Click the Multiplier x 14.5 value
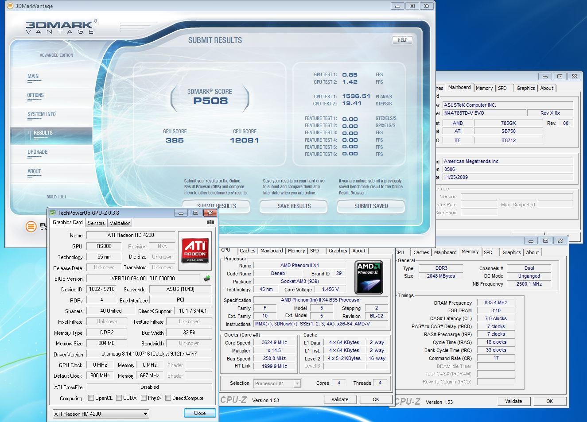 point(274,350)
